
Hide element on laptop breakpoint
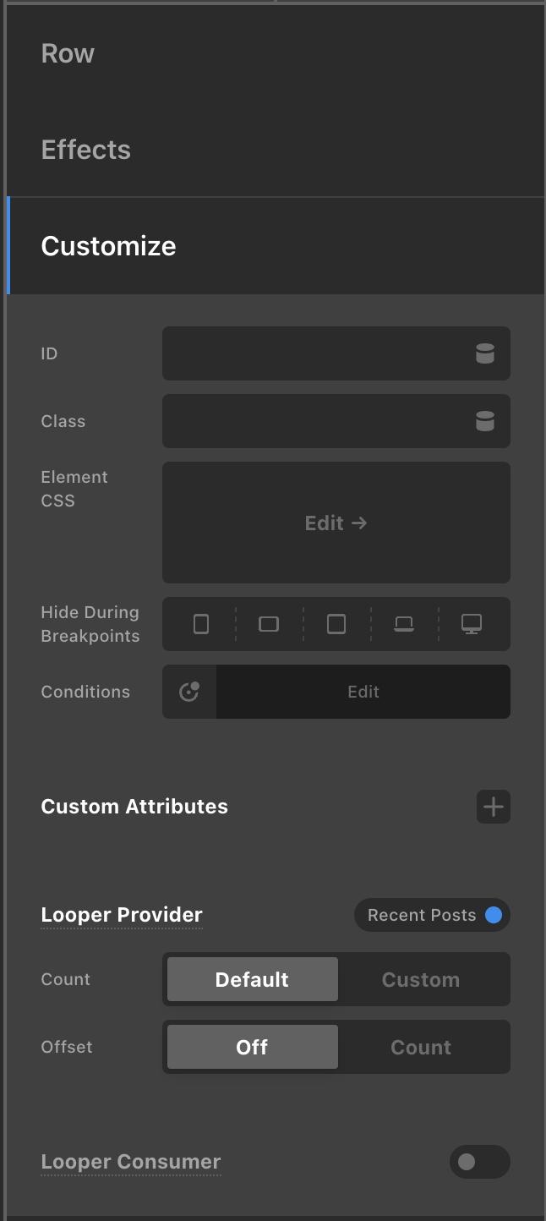click(x=404, y=624)
